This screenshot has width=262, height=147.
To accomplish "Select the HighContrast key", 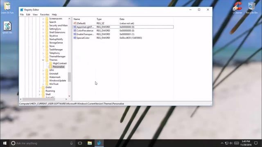I will coord(60,63).
